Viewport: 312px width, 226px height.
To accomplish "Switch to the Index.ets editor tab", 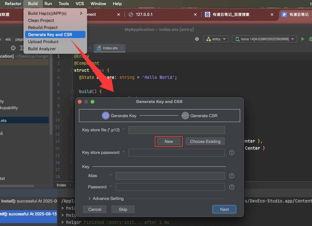I will coord(110,48).
